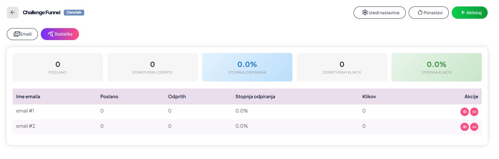This screenshot has height=159, width=499.
Task: Click the Poslano summary card
Action: pos(58,67)
